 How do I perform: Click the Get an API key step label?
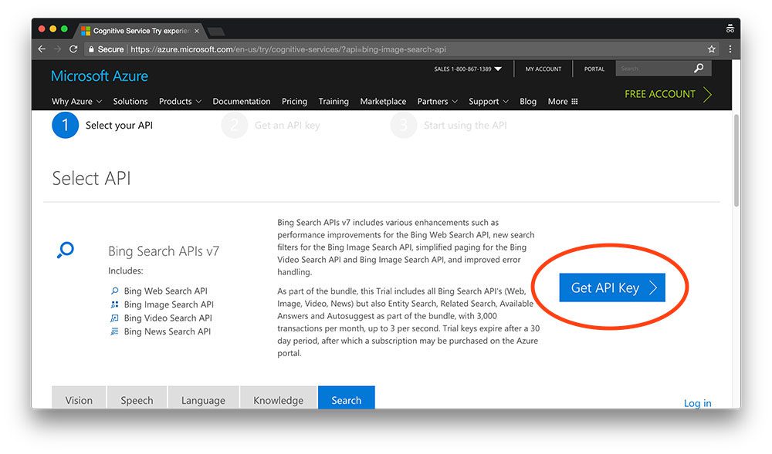[x=287, y=126]
